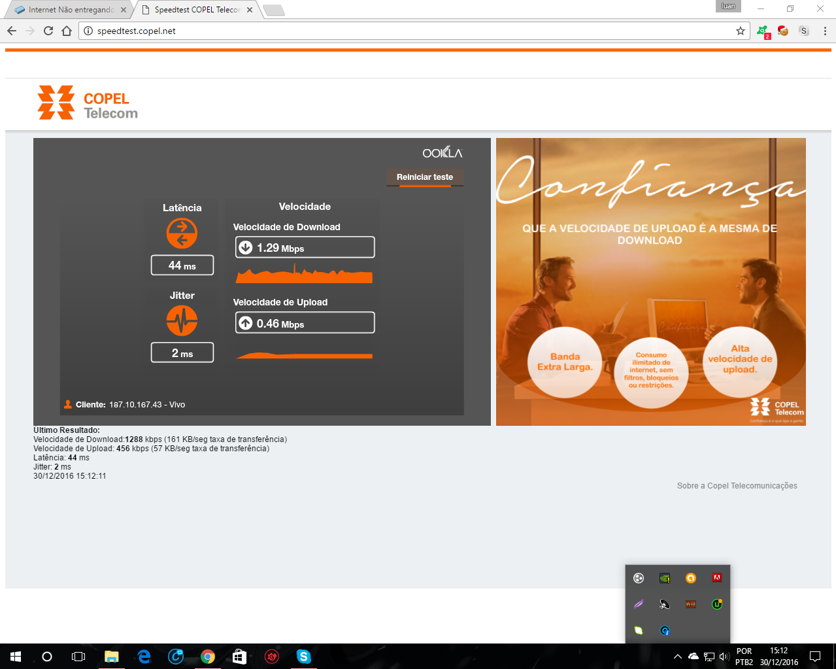This screenshot has height=669, width=836.
Task: Click the purple feather tray icon
Action: click(x=639, y=604)
